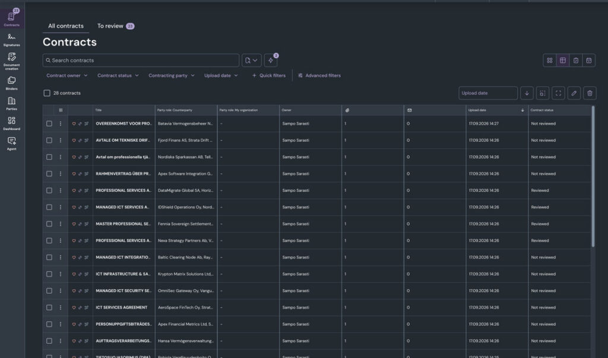This screenshot has height=358, width=608.
Task: Check the Avtal om professionella tjä row checkbox
Action: click(x=49, y=157)
